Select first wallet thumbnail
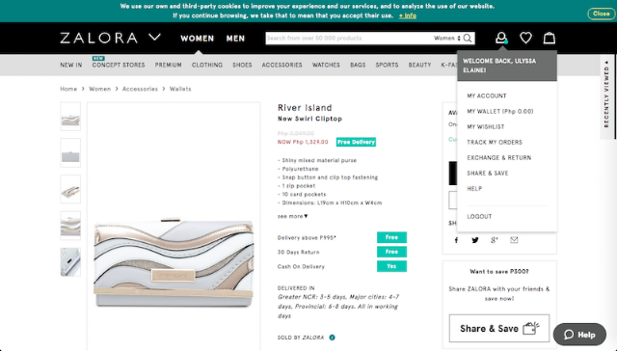Image resolution: width=617 pixels, height=351 pixels. point(70,117)
